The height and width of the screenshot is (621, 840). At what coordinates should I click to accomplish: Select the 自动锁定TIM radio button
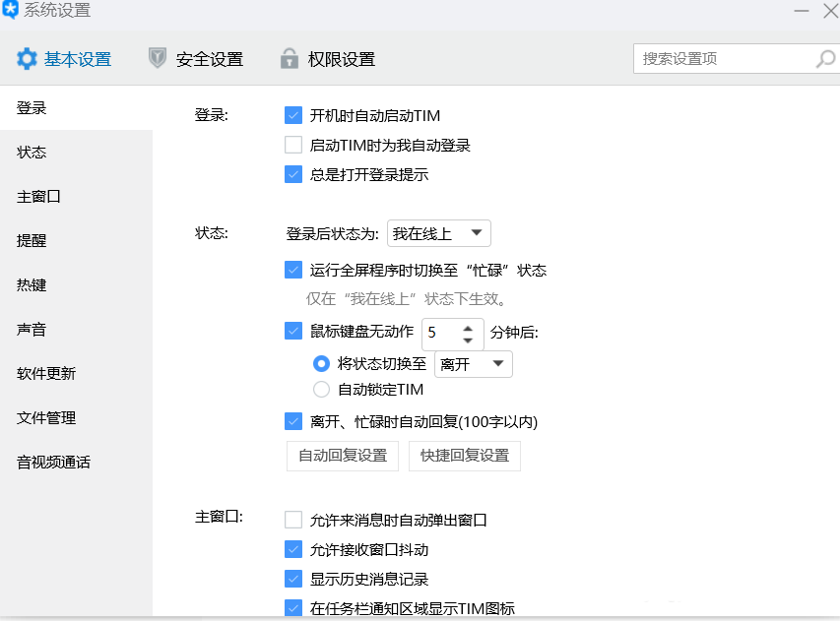(x=321, y=389)
